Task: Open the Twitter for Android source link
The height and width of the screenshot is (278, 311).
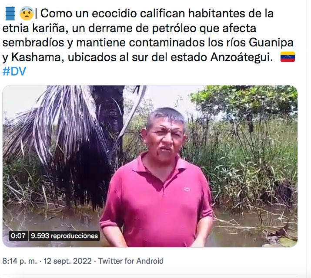Action: click(131, 261)
